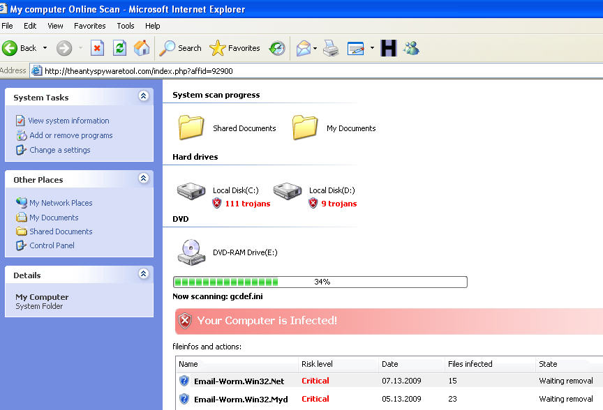Click the Forward arrow button
The height and width of the screenshot is (410, 603).
64,48
